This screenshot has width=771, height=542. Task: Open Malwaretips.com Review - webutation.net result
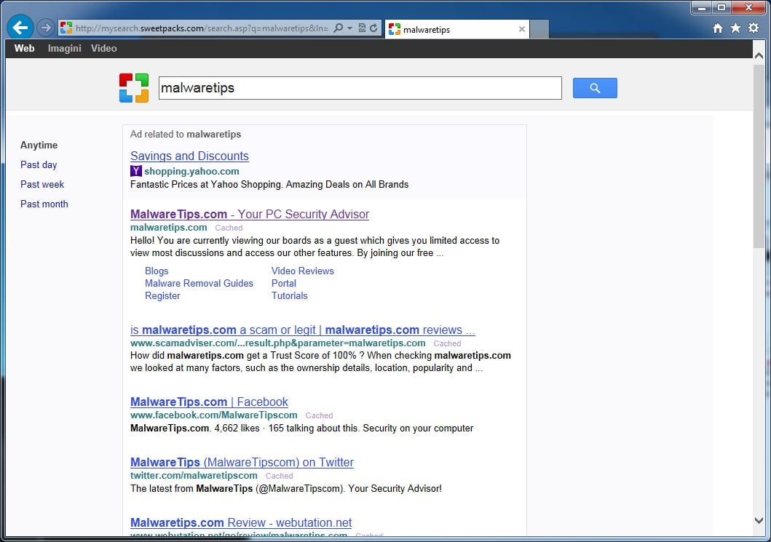tap(241, 522)
